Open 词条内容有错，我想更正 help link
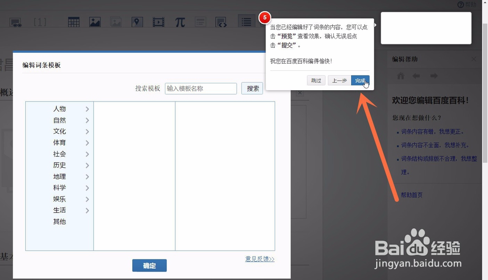 tap(432, 132)
